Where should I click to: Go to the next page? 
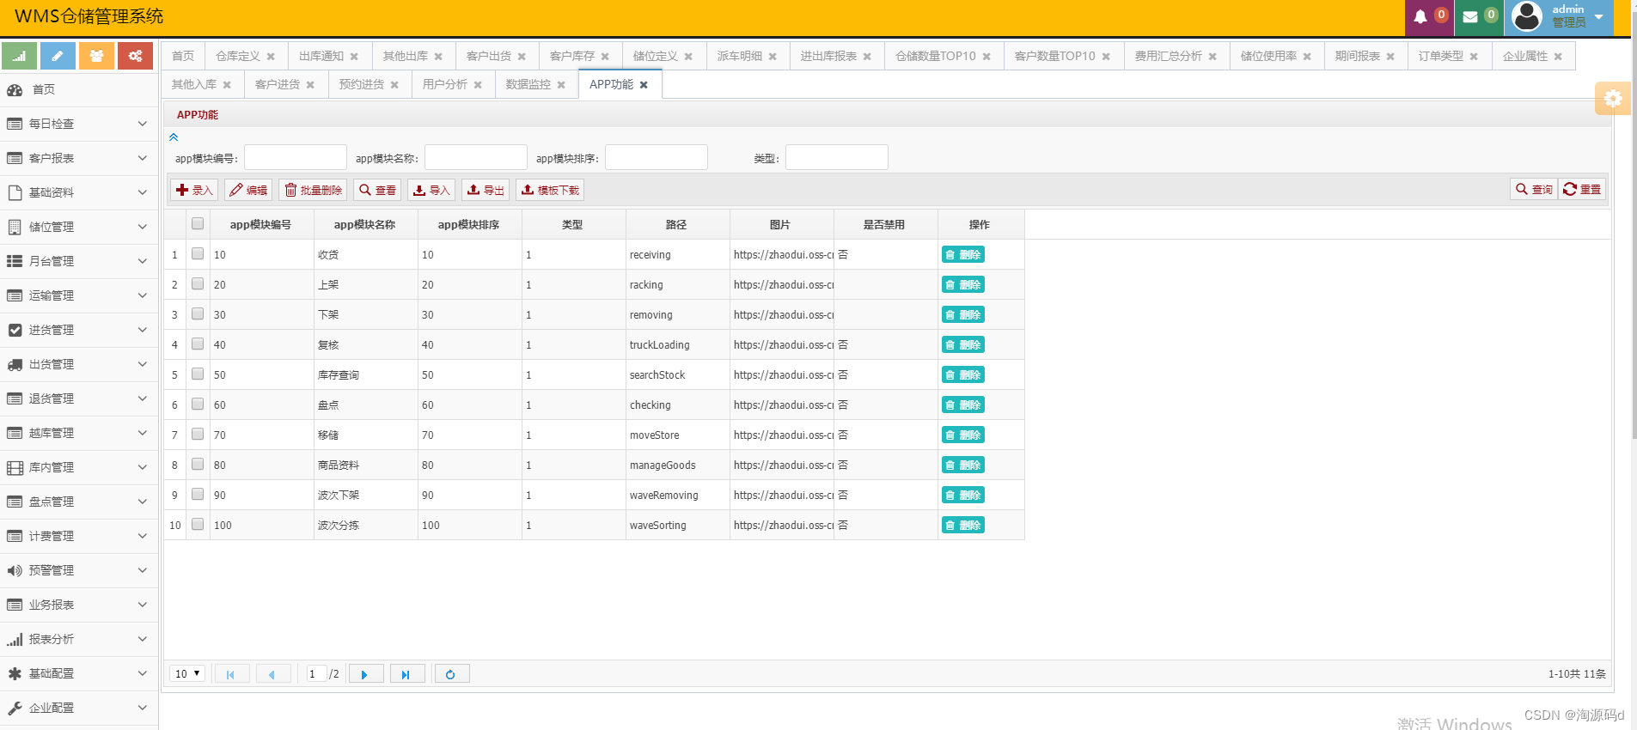point(365,674)
